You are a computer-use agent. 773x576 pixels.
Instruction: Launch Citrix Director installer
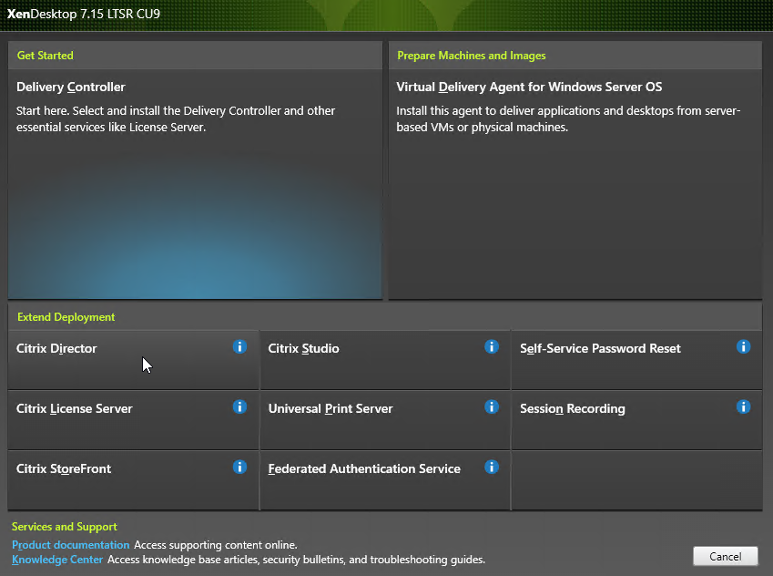pos(133,360)
